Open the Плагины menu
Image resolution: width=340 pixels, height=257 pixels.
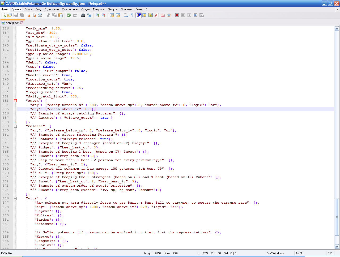coord(126,9)
